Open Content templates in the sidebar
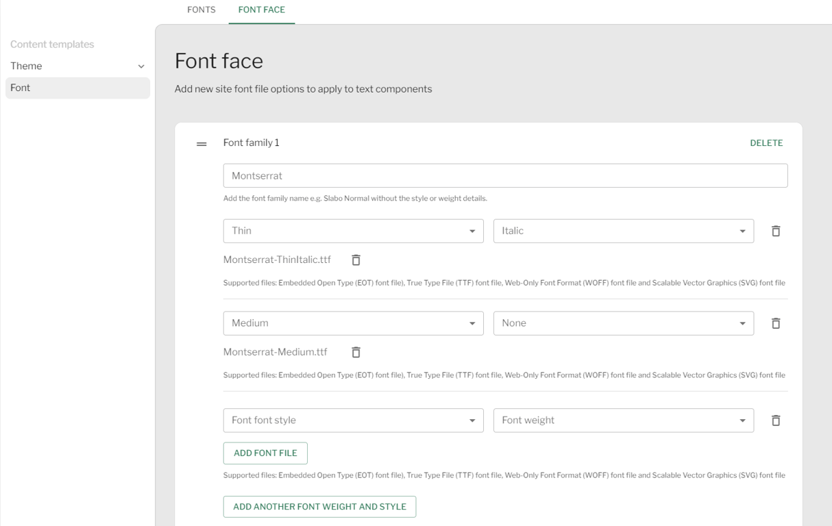Viewport: 832px width, 526px height. 52,45
